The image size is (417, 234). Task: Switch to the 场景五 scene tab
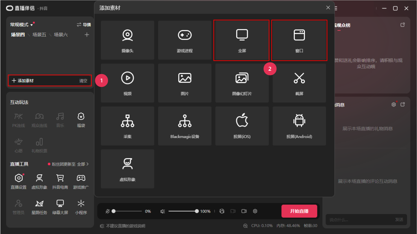click(39, 35)
